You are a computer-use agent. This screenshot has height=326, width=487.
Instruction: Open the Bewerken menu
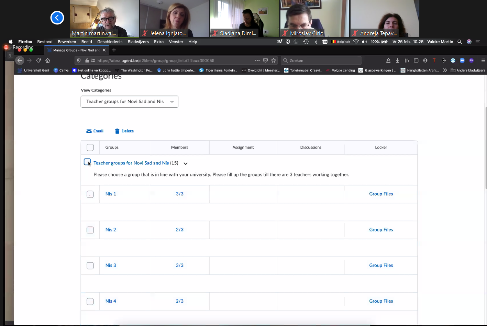[67, 42]
